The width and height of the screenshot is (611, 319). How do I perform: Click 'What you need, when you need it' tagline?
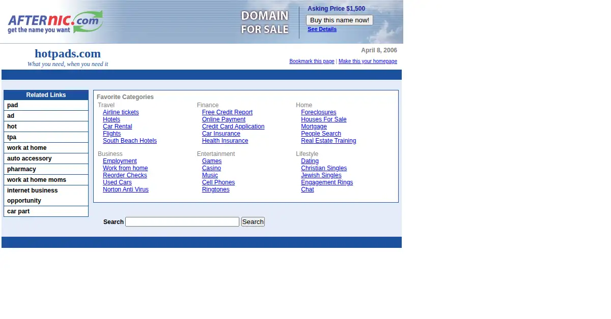68,64
